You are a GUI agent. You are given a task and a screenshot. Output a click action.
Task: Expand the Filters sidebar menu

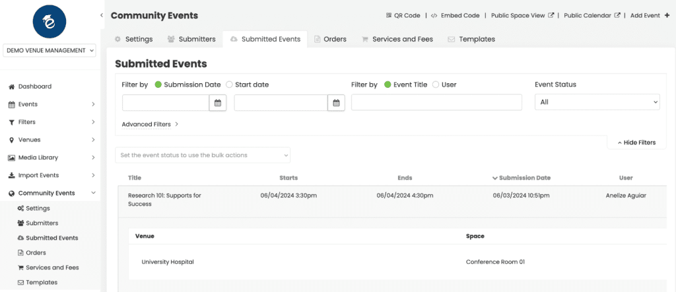click(x=93, y=122)
